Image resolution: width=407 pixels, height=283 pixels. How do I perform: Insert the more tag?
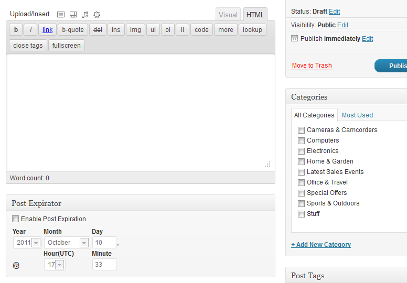tap(226, 30)
